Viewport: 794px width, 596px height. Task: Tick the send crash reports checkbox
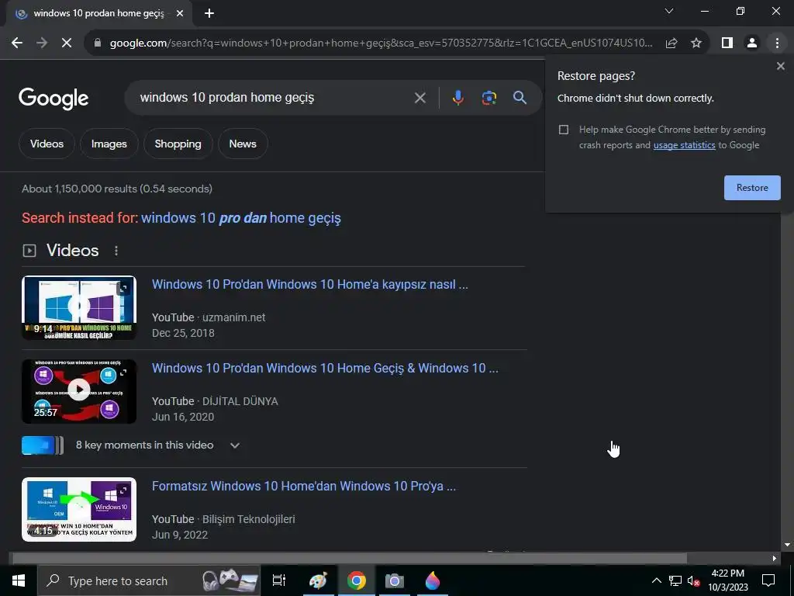point(564,130)
